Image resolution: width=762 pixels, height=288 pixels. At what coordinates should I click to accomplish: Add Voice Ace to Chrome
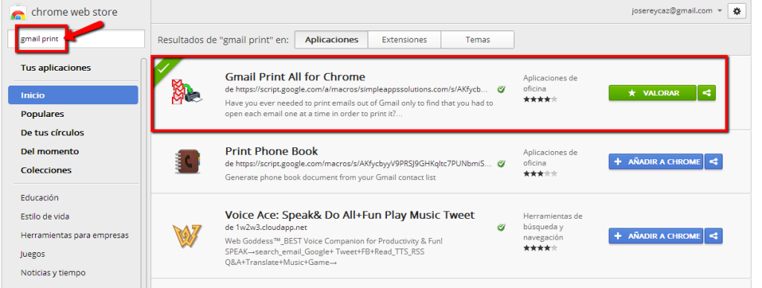click(x=656, y=236)
